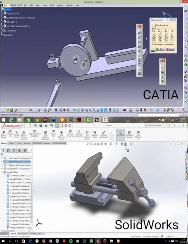Open the SolidWorks search magnifier icon

(169, 125)
